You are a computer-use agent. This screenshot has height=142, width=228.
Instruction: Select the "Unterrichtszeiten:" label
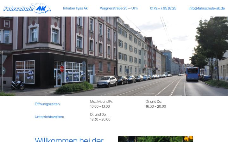[x=49, y=117]
